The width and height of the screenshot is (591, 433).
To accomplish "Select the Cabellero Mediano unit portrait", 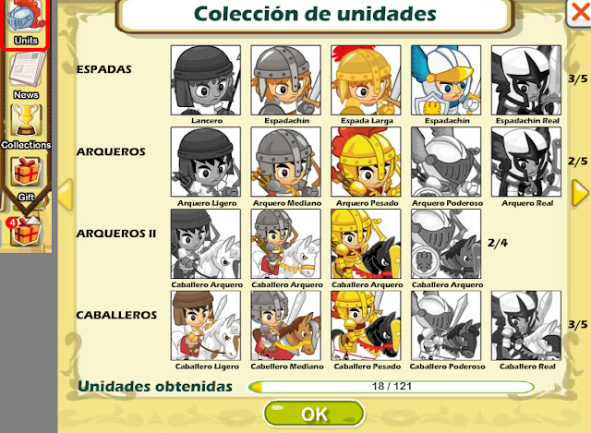I will [x=286, y=326].
